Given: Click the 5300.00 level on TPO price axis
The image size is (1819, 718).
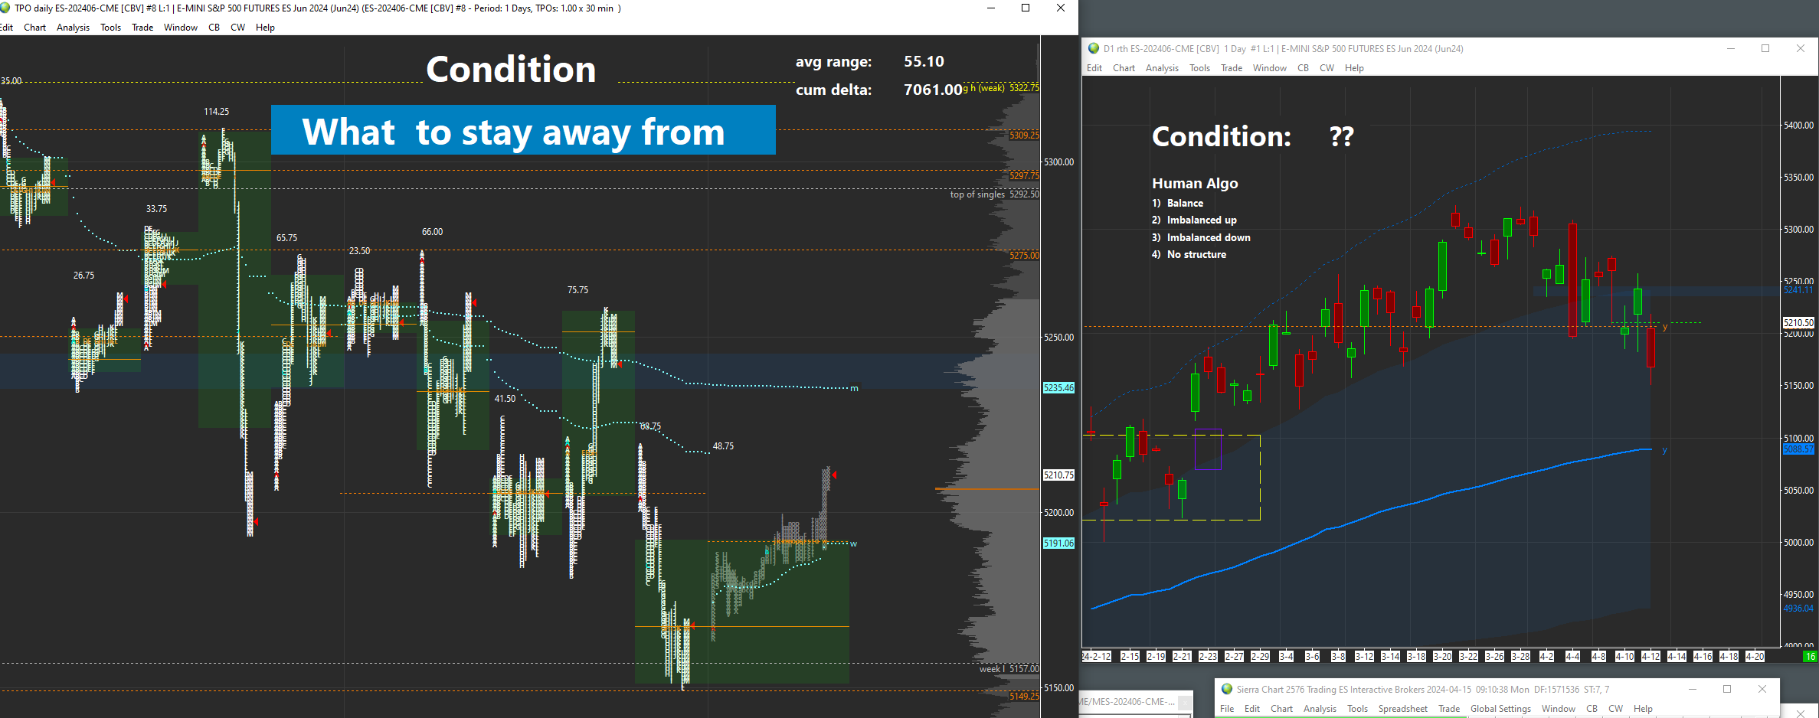Looking at the screenshot, I should tap(1058, 162).
